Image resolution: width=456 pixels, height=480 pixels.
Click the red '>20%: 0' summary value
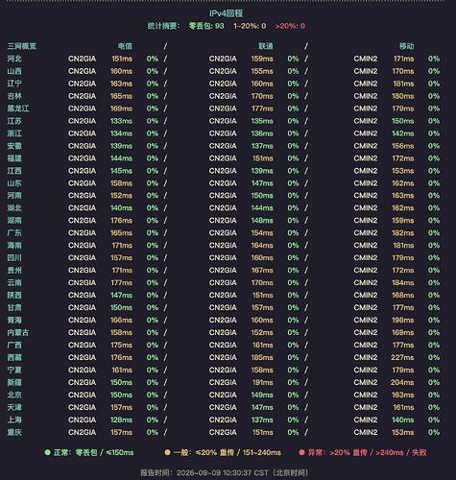click(290, 26)
